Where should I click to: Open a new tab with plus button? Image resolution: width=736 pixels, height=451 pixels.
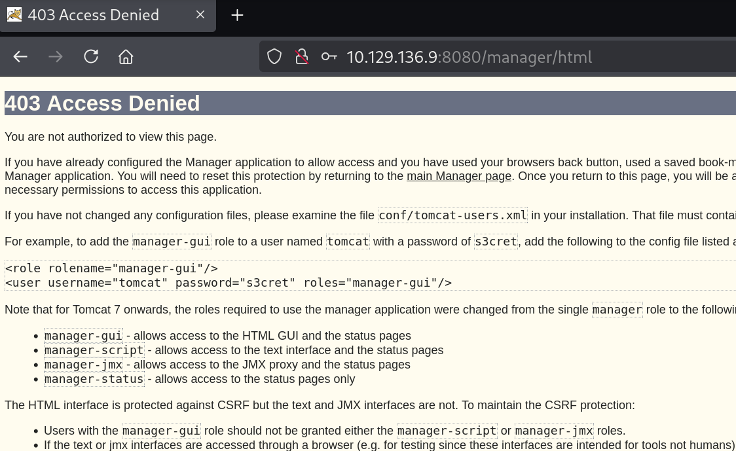click(x=237, y=15)
